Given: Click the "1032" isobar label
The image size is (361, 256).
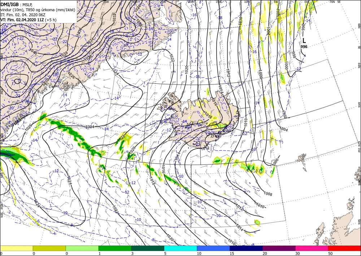Looking at the screenshot, I should point(114,17).
